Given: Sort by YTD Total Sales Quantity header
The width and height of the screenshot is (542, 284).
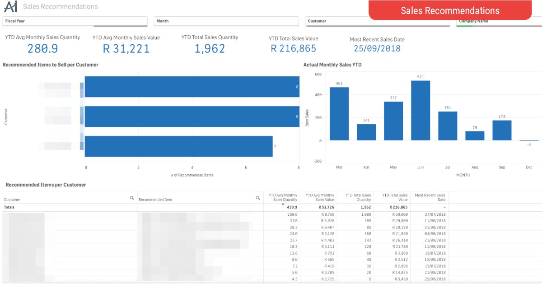Looking at the screenshot, I should [358, 197].
